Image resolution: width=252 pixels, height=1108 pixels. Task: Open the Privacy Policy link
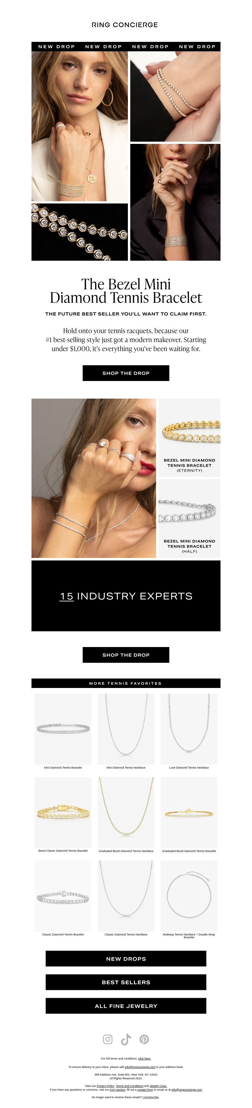tap(105, 1086)
